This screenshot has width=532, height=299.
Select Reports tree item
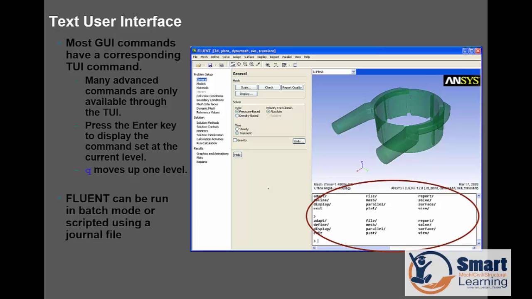point(202,162)
